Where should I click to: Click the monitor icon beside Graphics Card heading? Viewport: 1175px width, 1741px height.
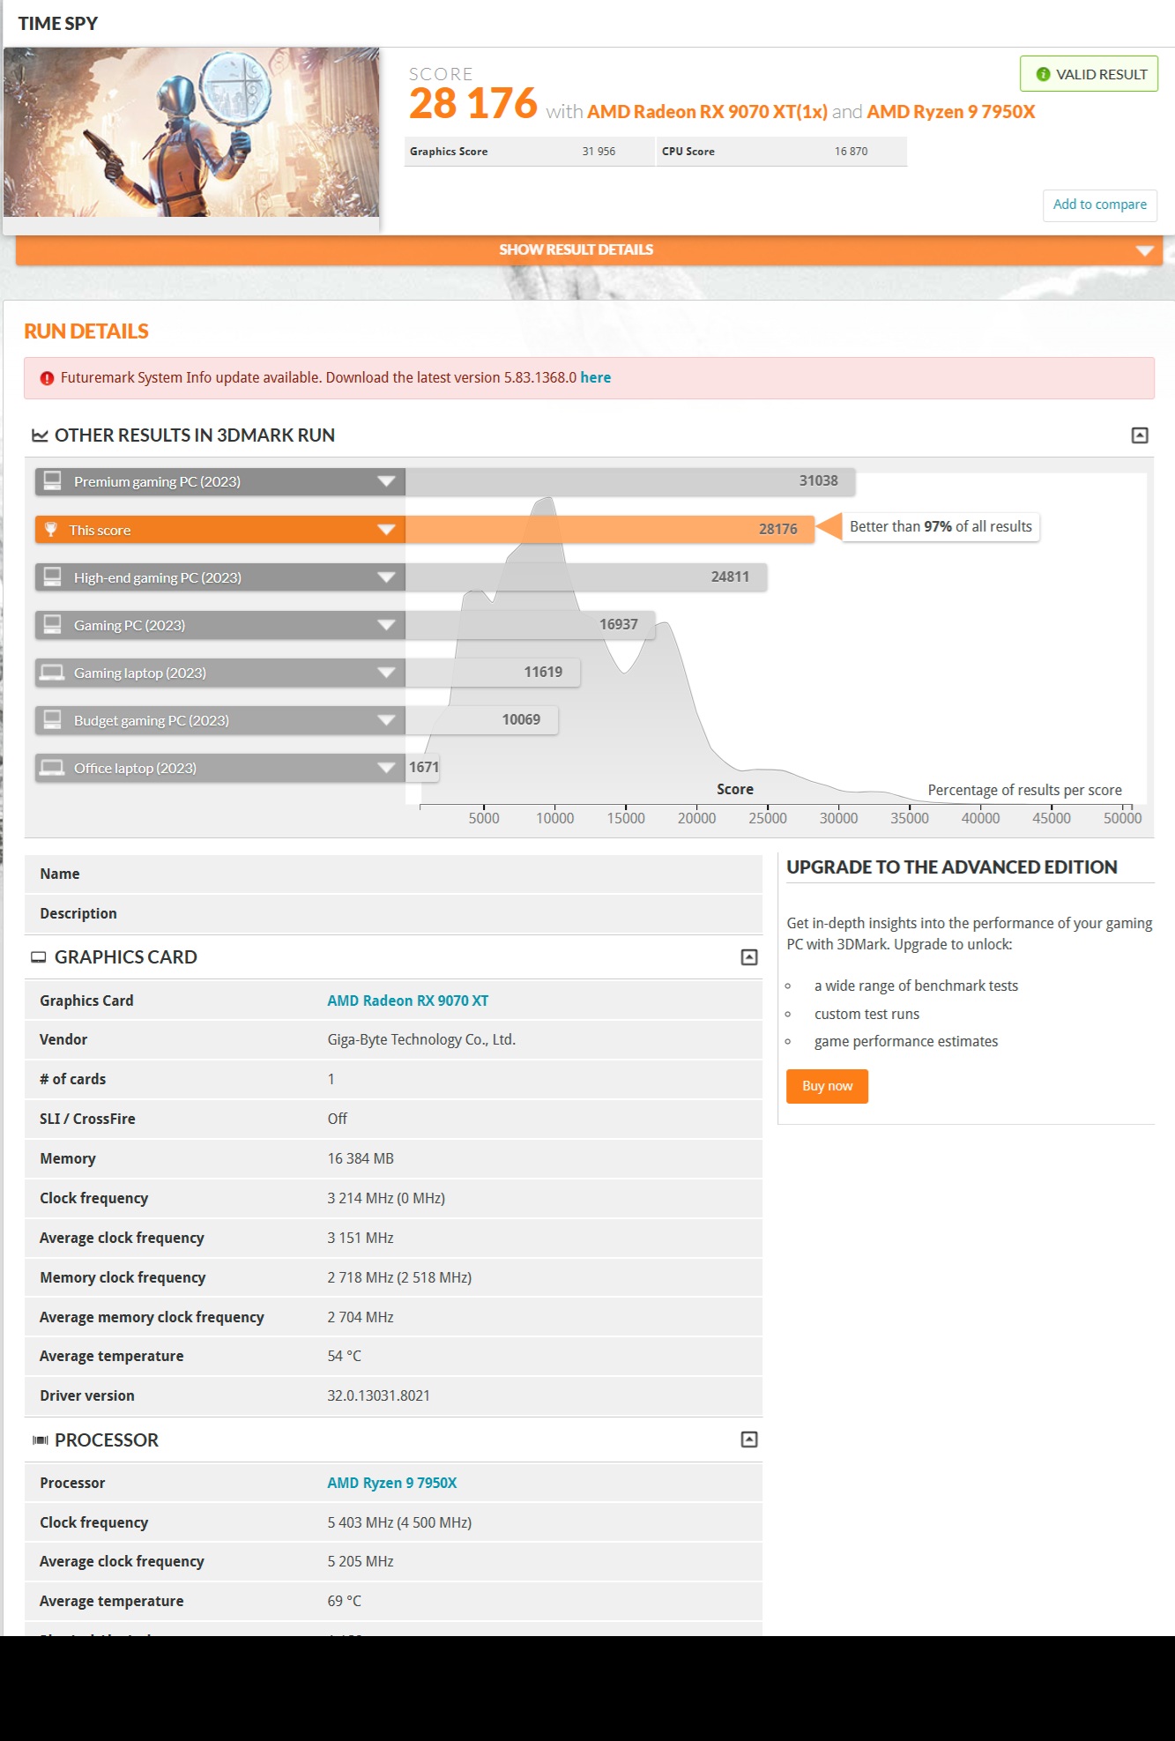[39, 957]
